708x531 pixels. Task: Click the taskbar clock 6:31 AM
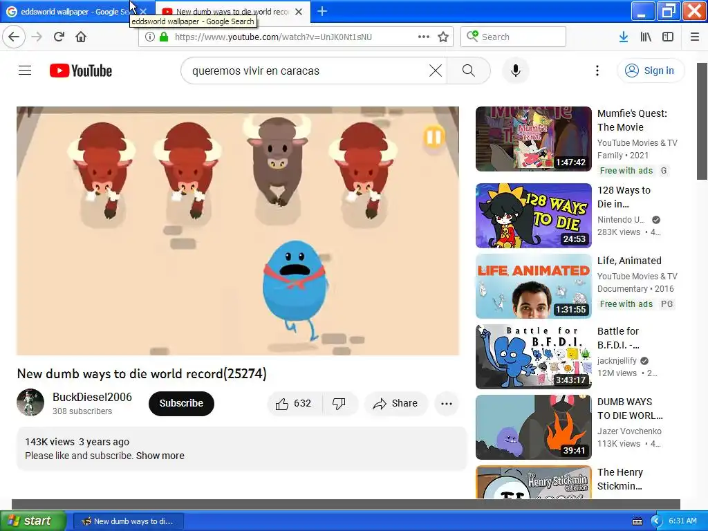click(682, 521)
